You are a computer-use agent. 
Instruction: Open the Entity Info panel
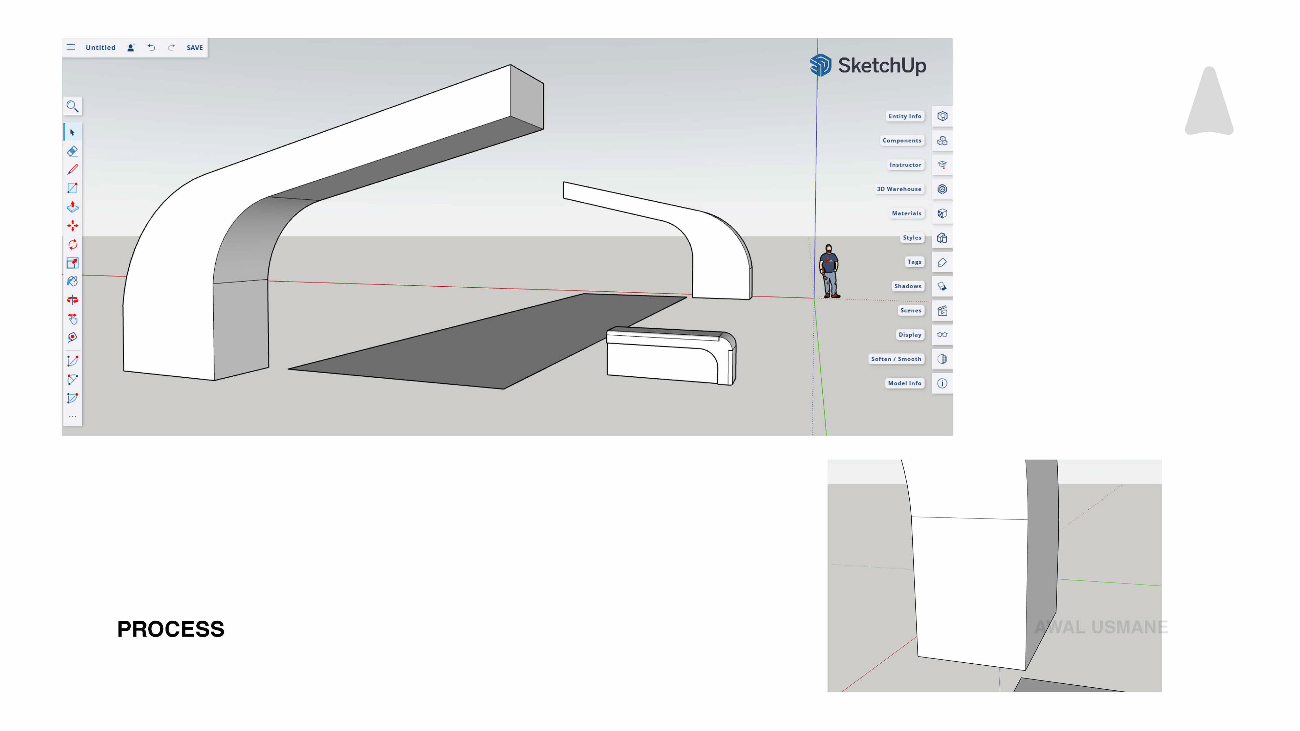pyautogui.click(x=942, y=116)
